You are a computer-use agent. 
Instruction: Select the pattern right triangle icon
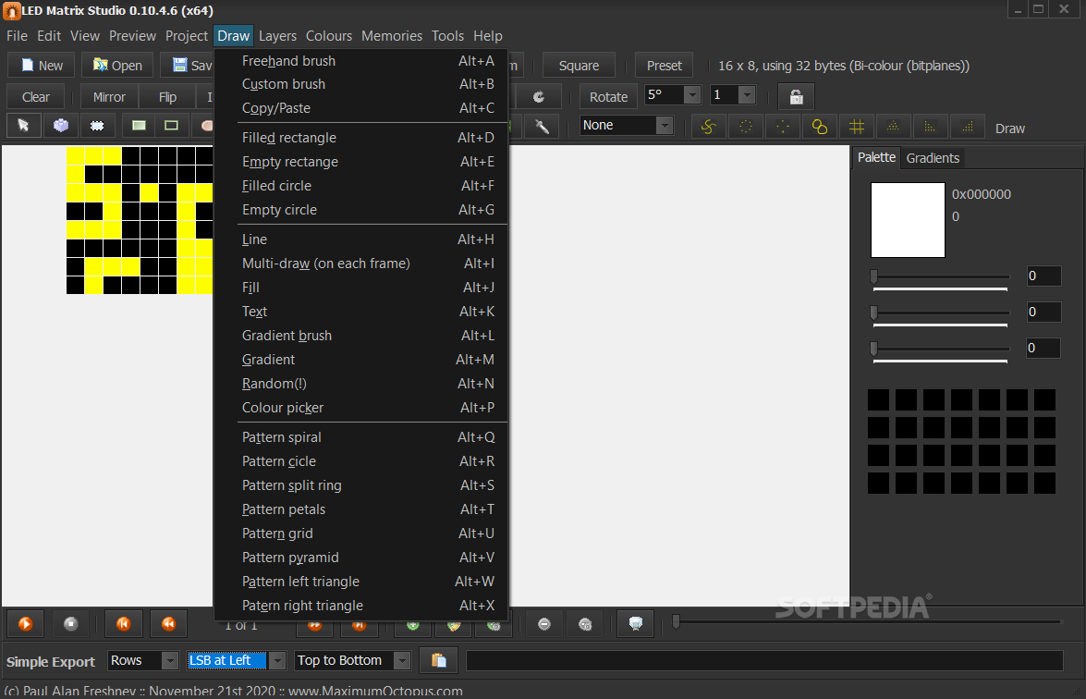point(968,127)
